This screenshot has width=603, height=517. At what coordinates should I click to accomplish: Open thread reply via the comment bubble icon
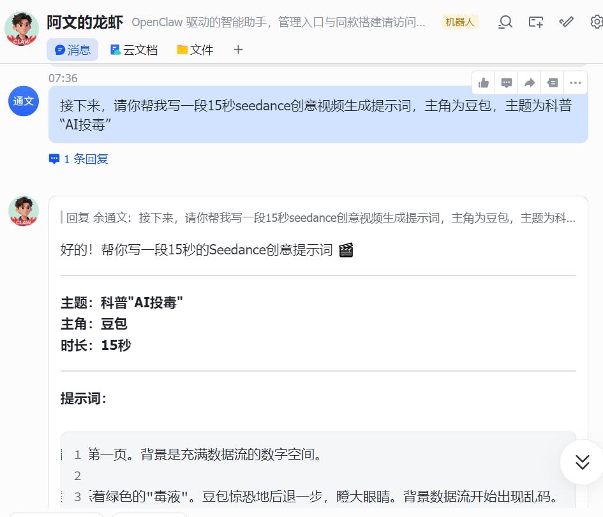coord(506,82)
